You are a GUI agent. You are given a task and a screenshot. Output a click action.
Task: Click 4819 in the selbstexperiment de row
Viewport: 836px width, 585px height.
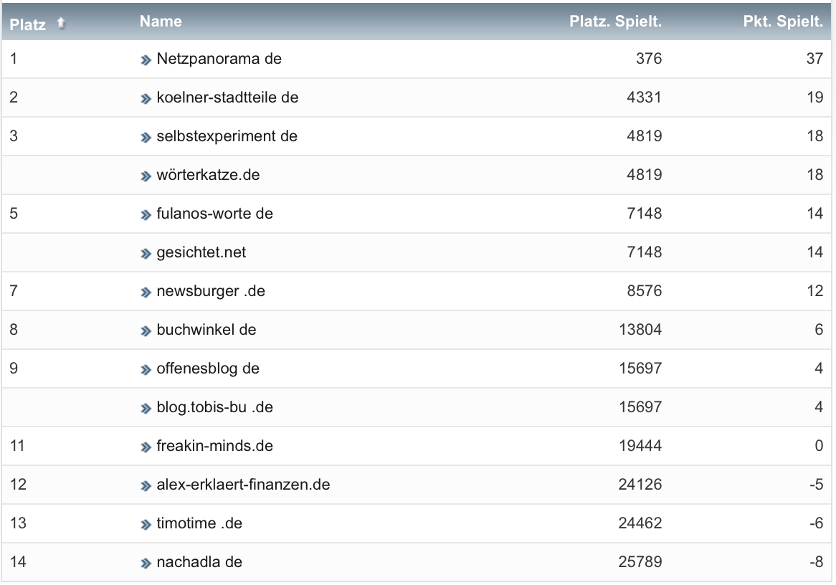(x=644, y=136)
